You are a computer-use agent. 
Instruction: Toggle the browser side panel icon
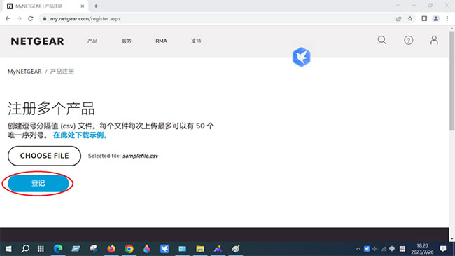point(424,19)
